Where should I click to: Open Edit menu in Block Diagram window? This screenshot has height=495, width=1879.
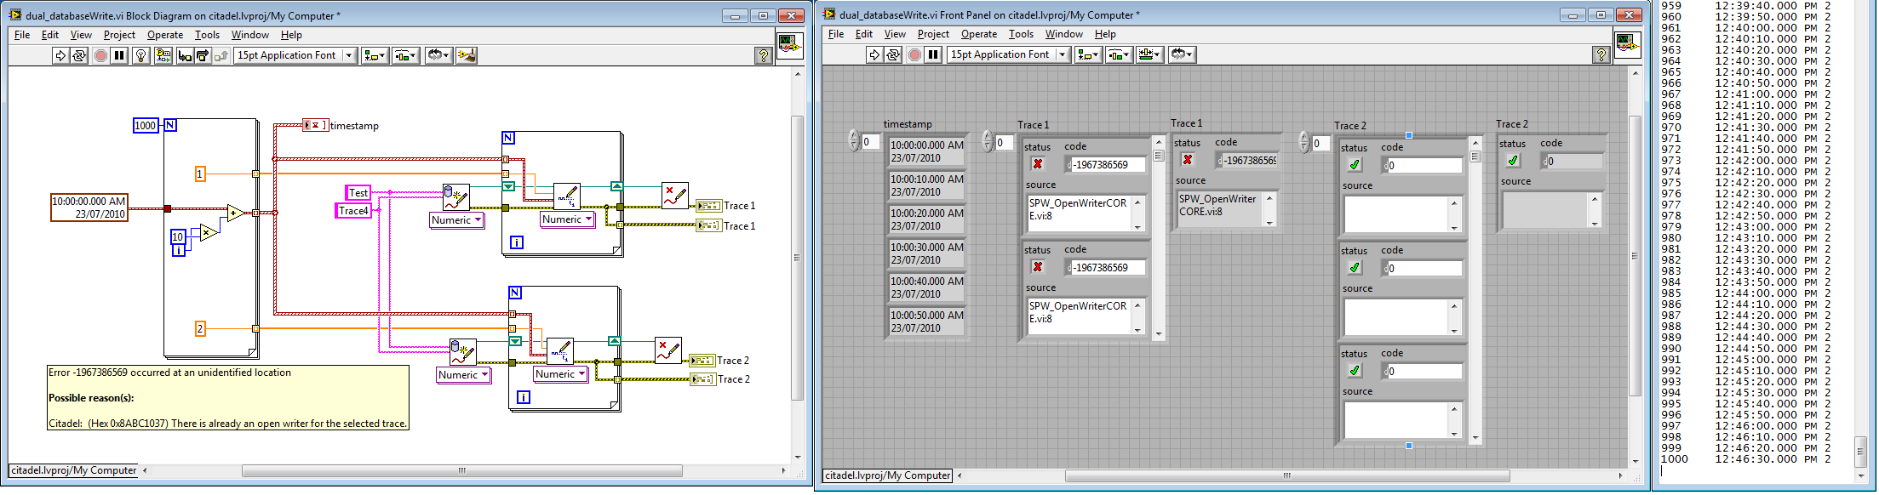pyautogui.click(x=50, y=35)
